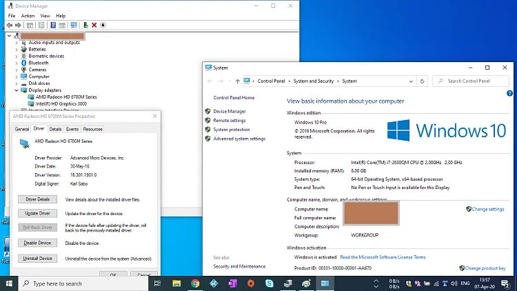Open Kodi from the taskbar

(x=214, y=283)
